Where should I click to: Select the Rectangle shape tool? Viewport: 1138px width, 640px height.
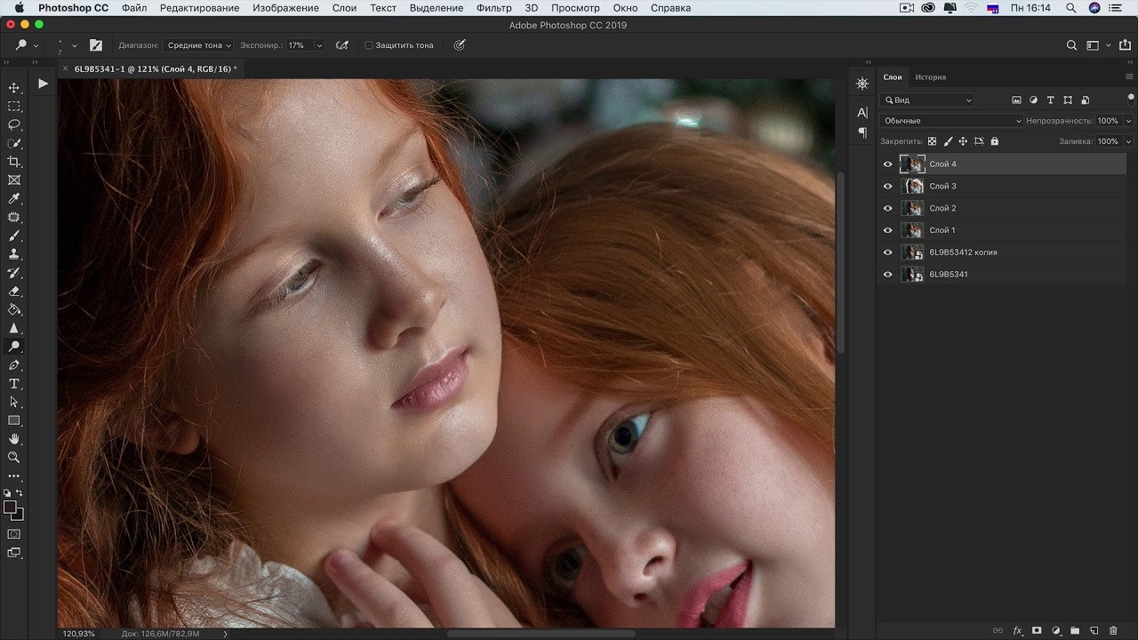click(14, 420)
